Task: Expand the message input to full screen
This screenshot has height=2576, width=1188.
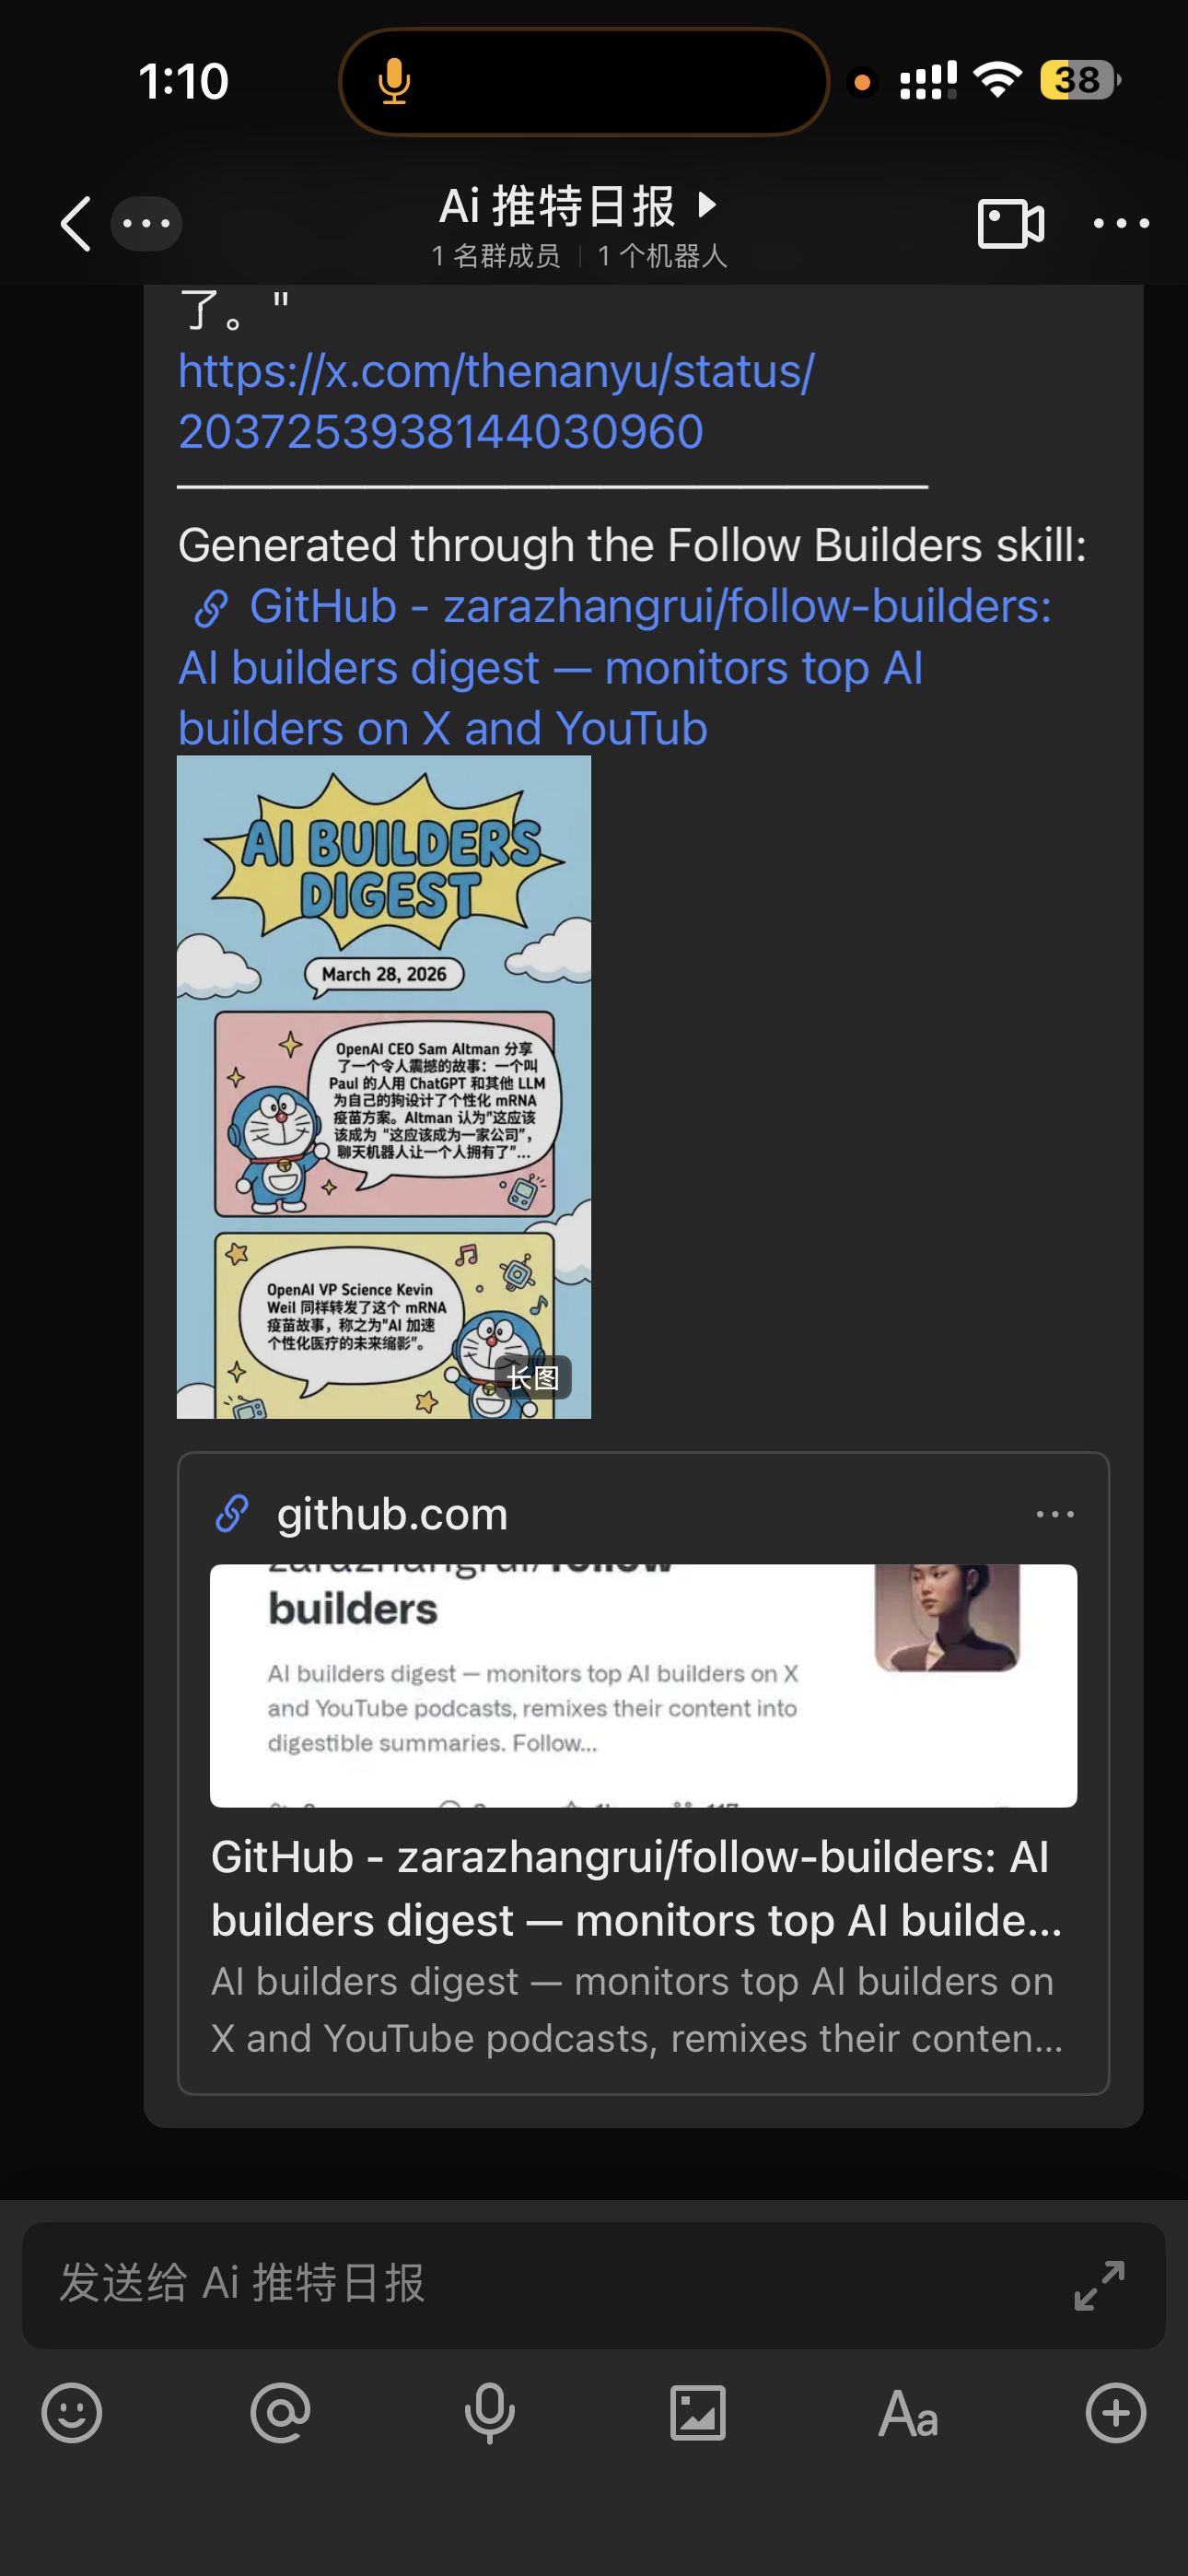Action: tap(1099, 2285)
